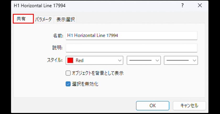The image size is (220, 114).
Task: Confirm changes with the OK button
Action: [x=152, y=106]
